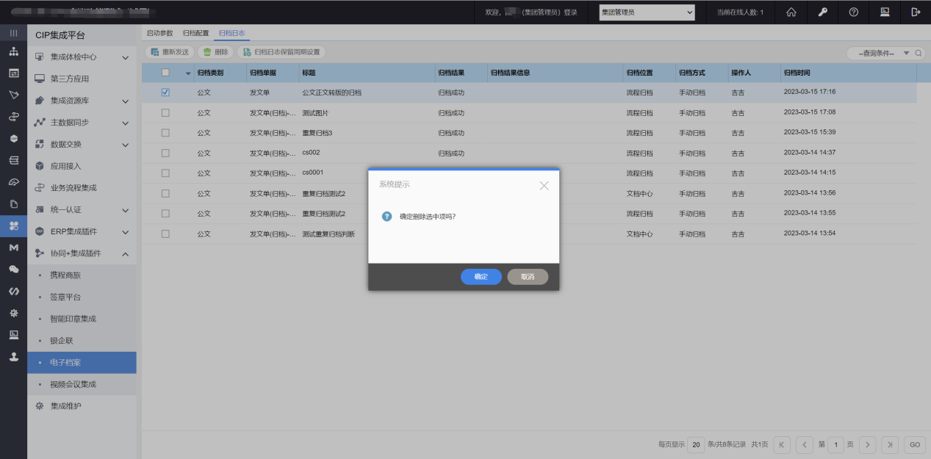Click the organization tree sidebar icon

tap(13, 52)
